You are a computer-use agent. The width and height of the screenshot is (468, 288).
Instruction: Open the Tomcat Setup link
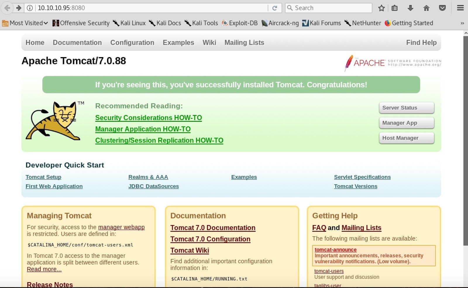[43, 177]
